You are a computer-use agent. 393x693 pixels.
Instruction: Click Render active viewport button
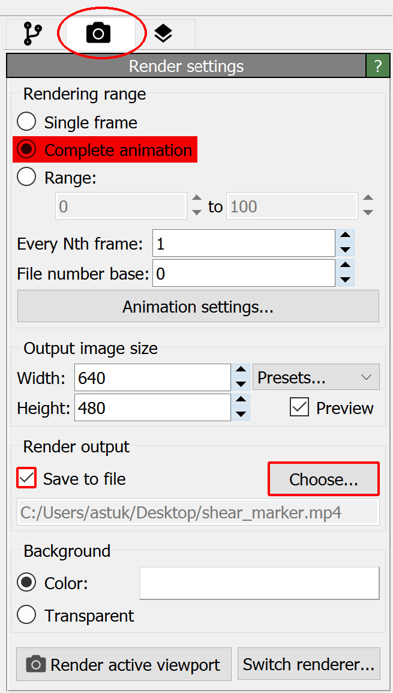[x=124, y=664]
